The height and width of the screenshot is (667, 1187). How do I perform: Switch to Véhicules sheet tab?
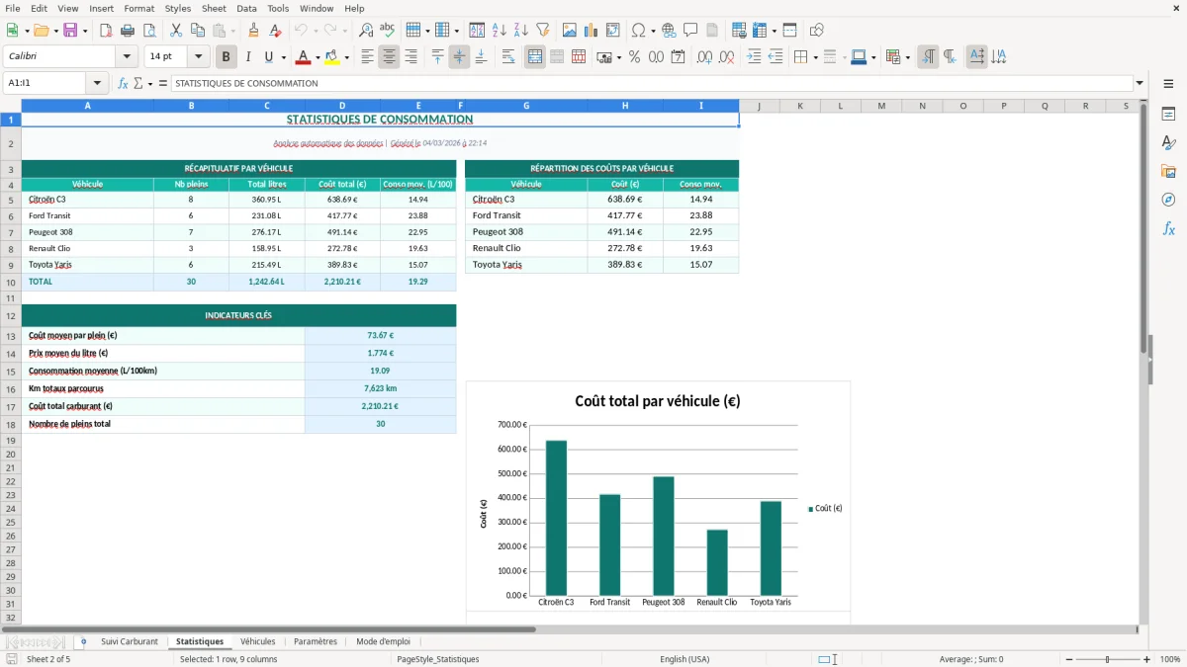tap(258, 641)
